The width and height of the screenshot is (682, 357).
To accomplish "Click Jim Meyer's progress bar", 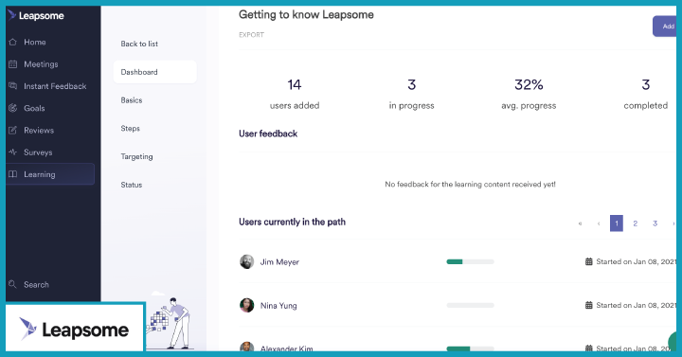I will pos(470,261).
